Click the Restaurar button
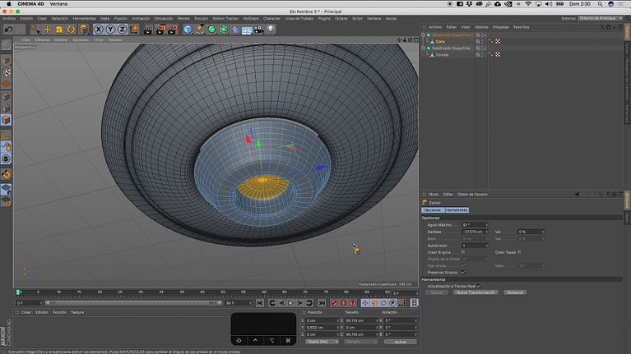631x354 pixels. tap(515, 292)
